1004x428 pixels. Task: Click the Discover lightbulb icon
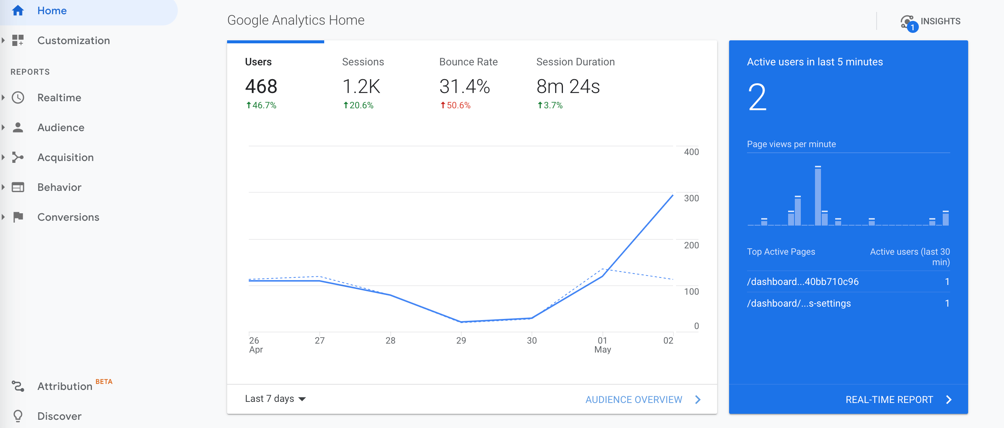point(18,416)
